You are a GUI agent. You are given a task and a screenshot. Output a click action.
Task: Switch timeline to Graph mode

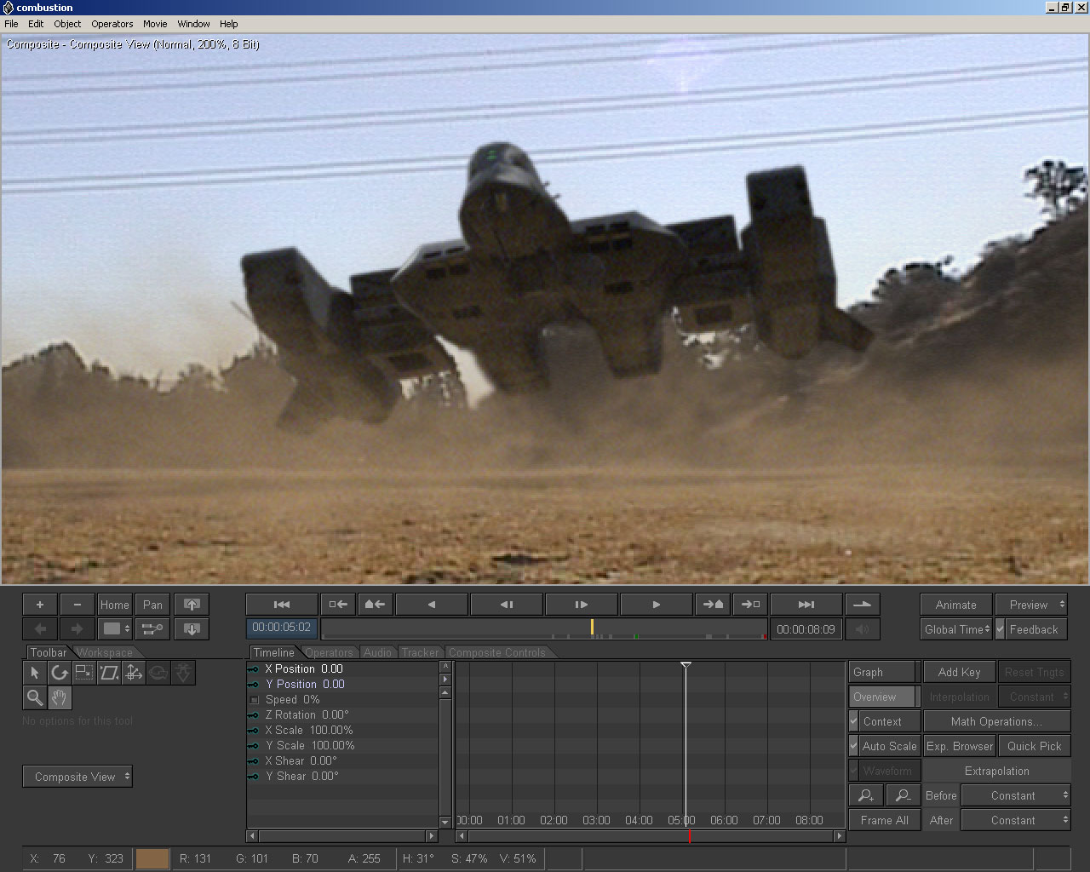(x=882, y=672)
